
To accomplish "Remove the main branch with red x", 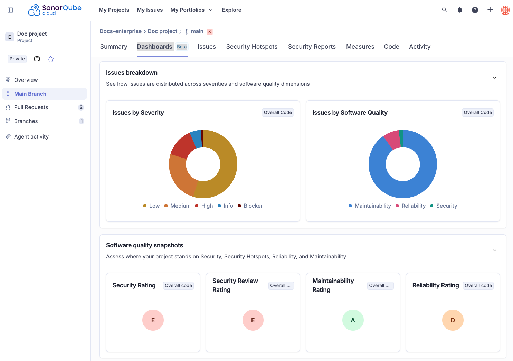I will click(x=210, y=32).
